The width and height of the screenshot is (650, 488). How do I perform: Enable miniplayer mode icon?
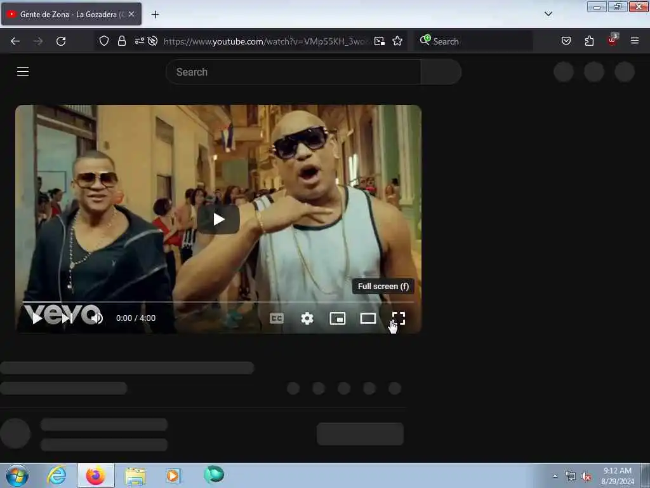338,318
